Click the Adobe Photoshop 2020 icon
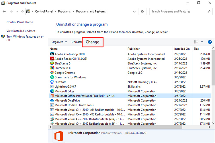Screen dimensions: 215x143 (x=52, y=54)
